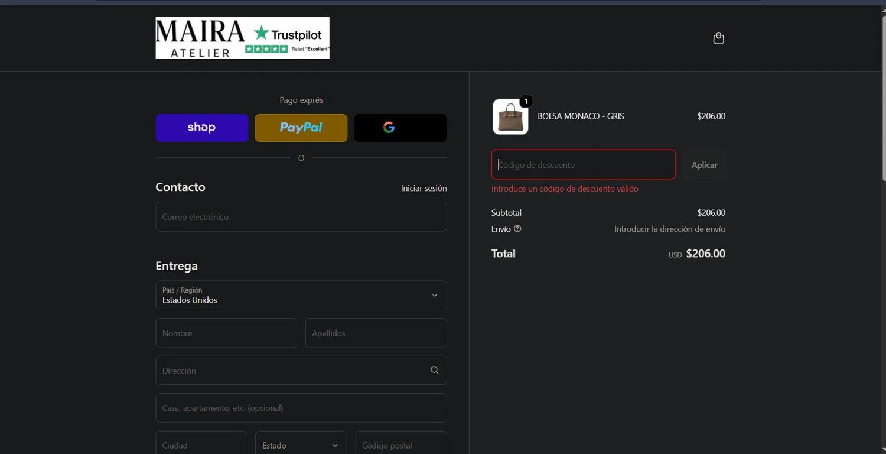886x454 pixels.
Task: Click the Casa, apartamento, etc. field
Action: (301, 408)
